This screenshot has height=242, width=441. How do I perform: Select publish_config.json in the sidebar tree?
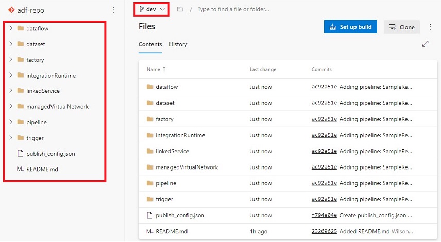pos(50,154)
